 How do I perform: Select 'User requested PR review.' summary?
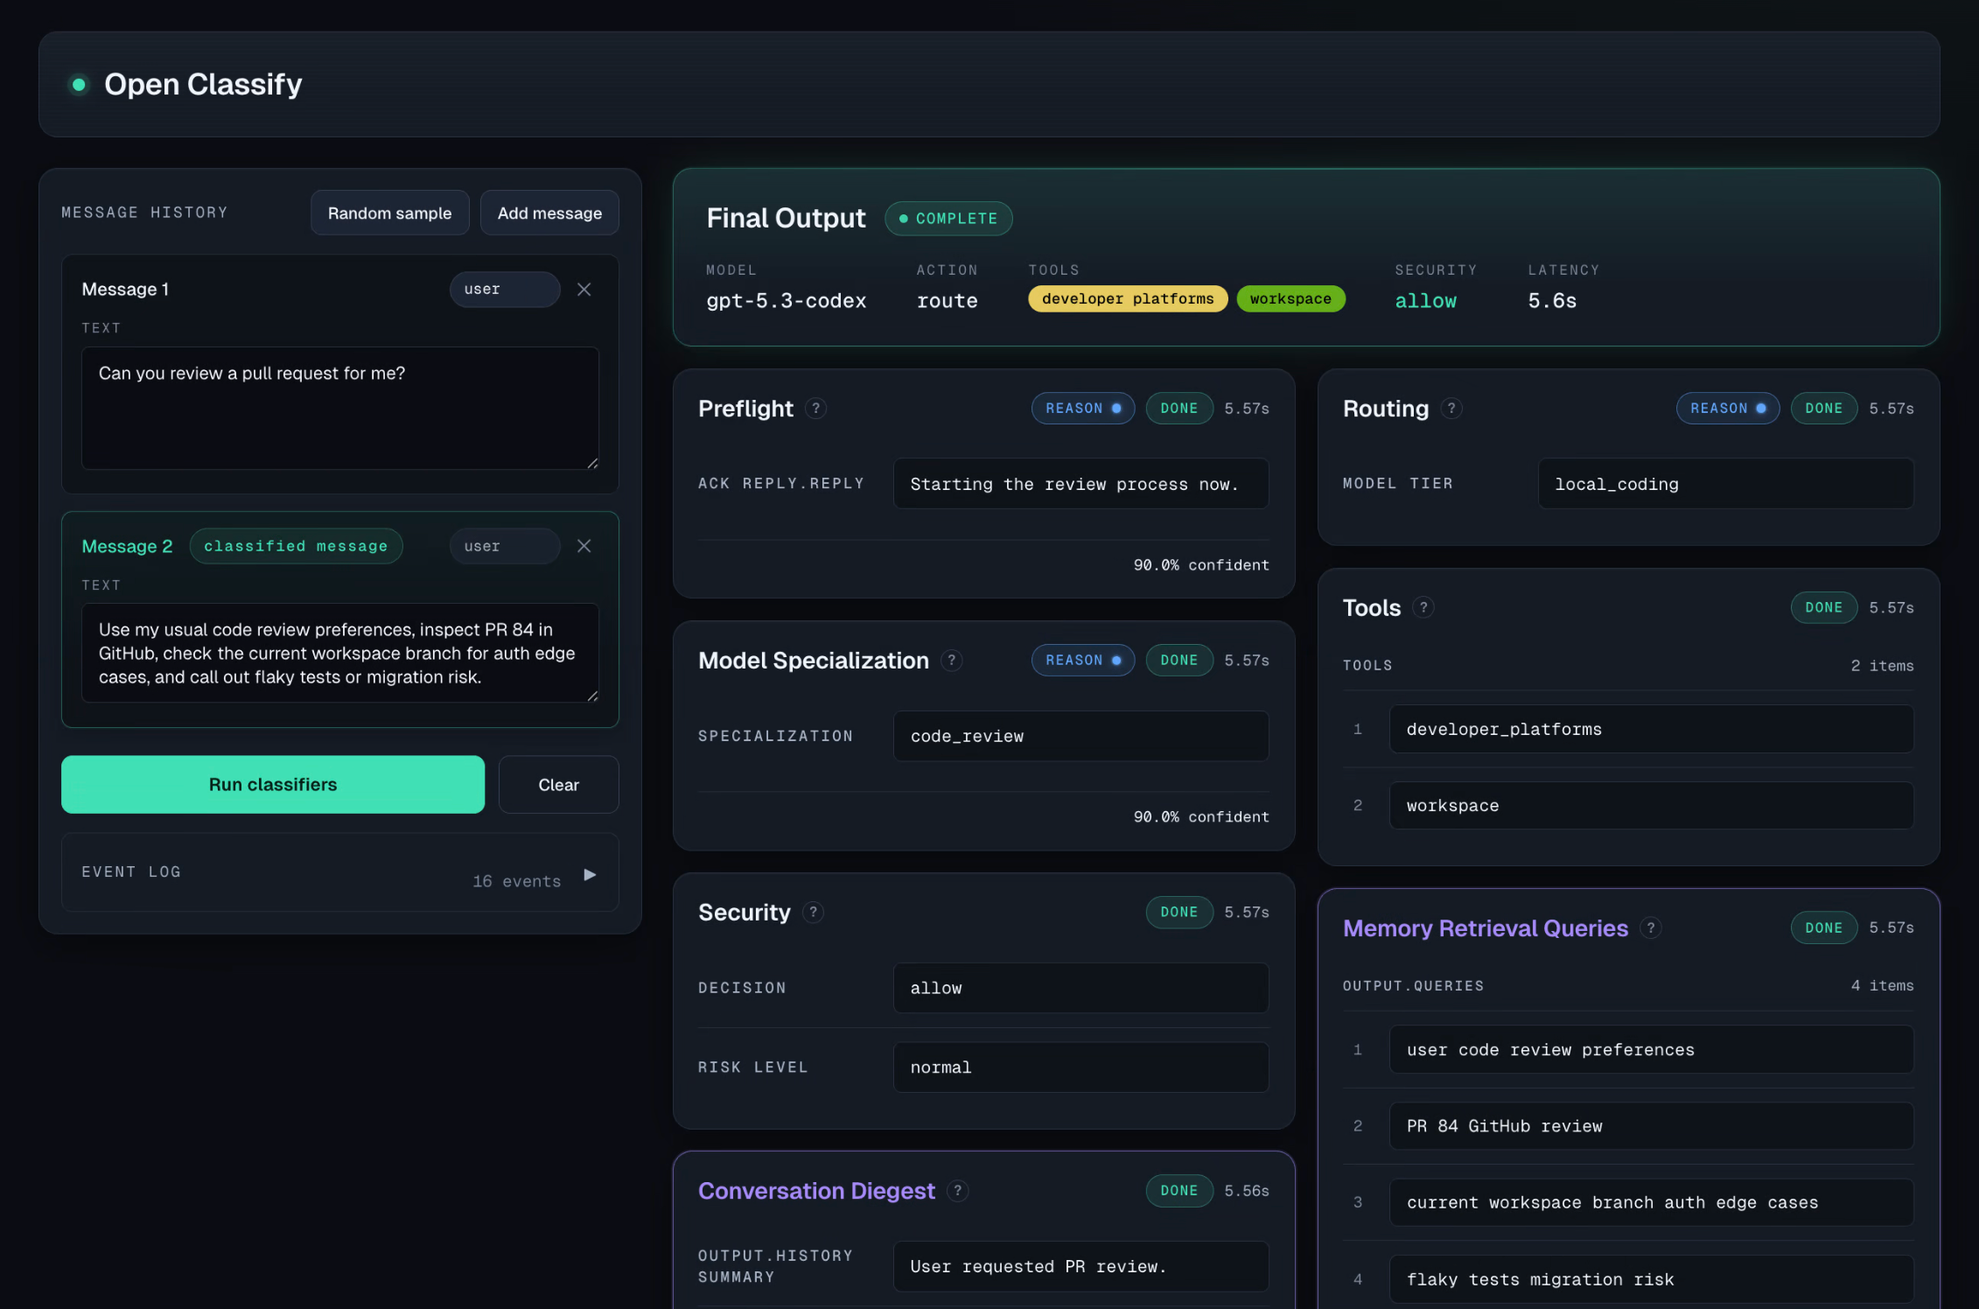[1080, 1266]
